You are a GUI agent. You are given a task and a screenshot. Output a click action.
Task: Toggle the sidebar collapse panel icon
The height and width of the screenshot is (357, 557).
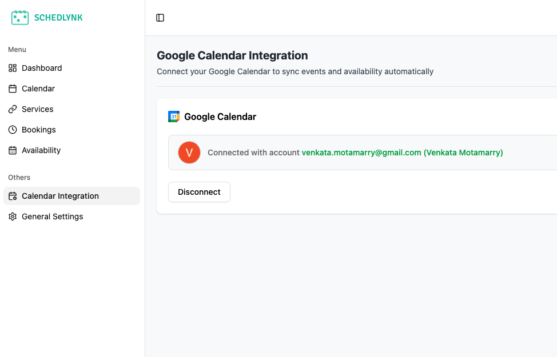pyautogui.click(x=160, y=18)
